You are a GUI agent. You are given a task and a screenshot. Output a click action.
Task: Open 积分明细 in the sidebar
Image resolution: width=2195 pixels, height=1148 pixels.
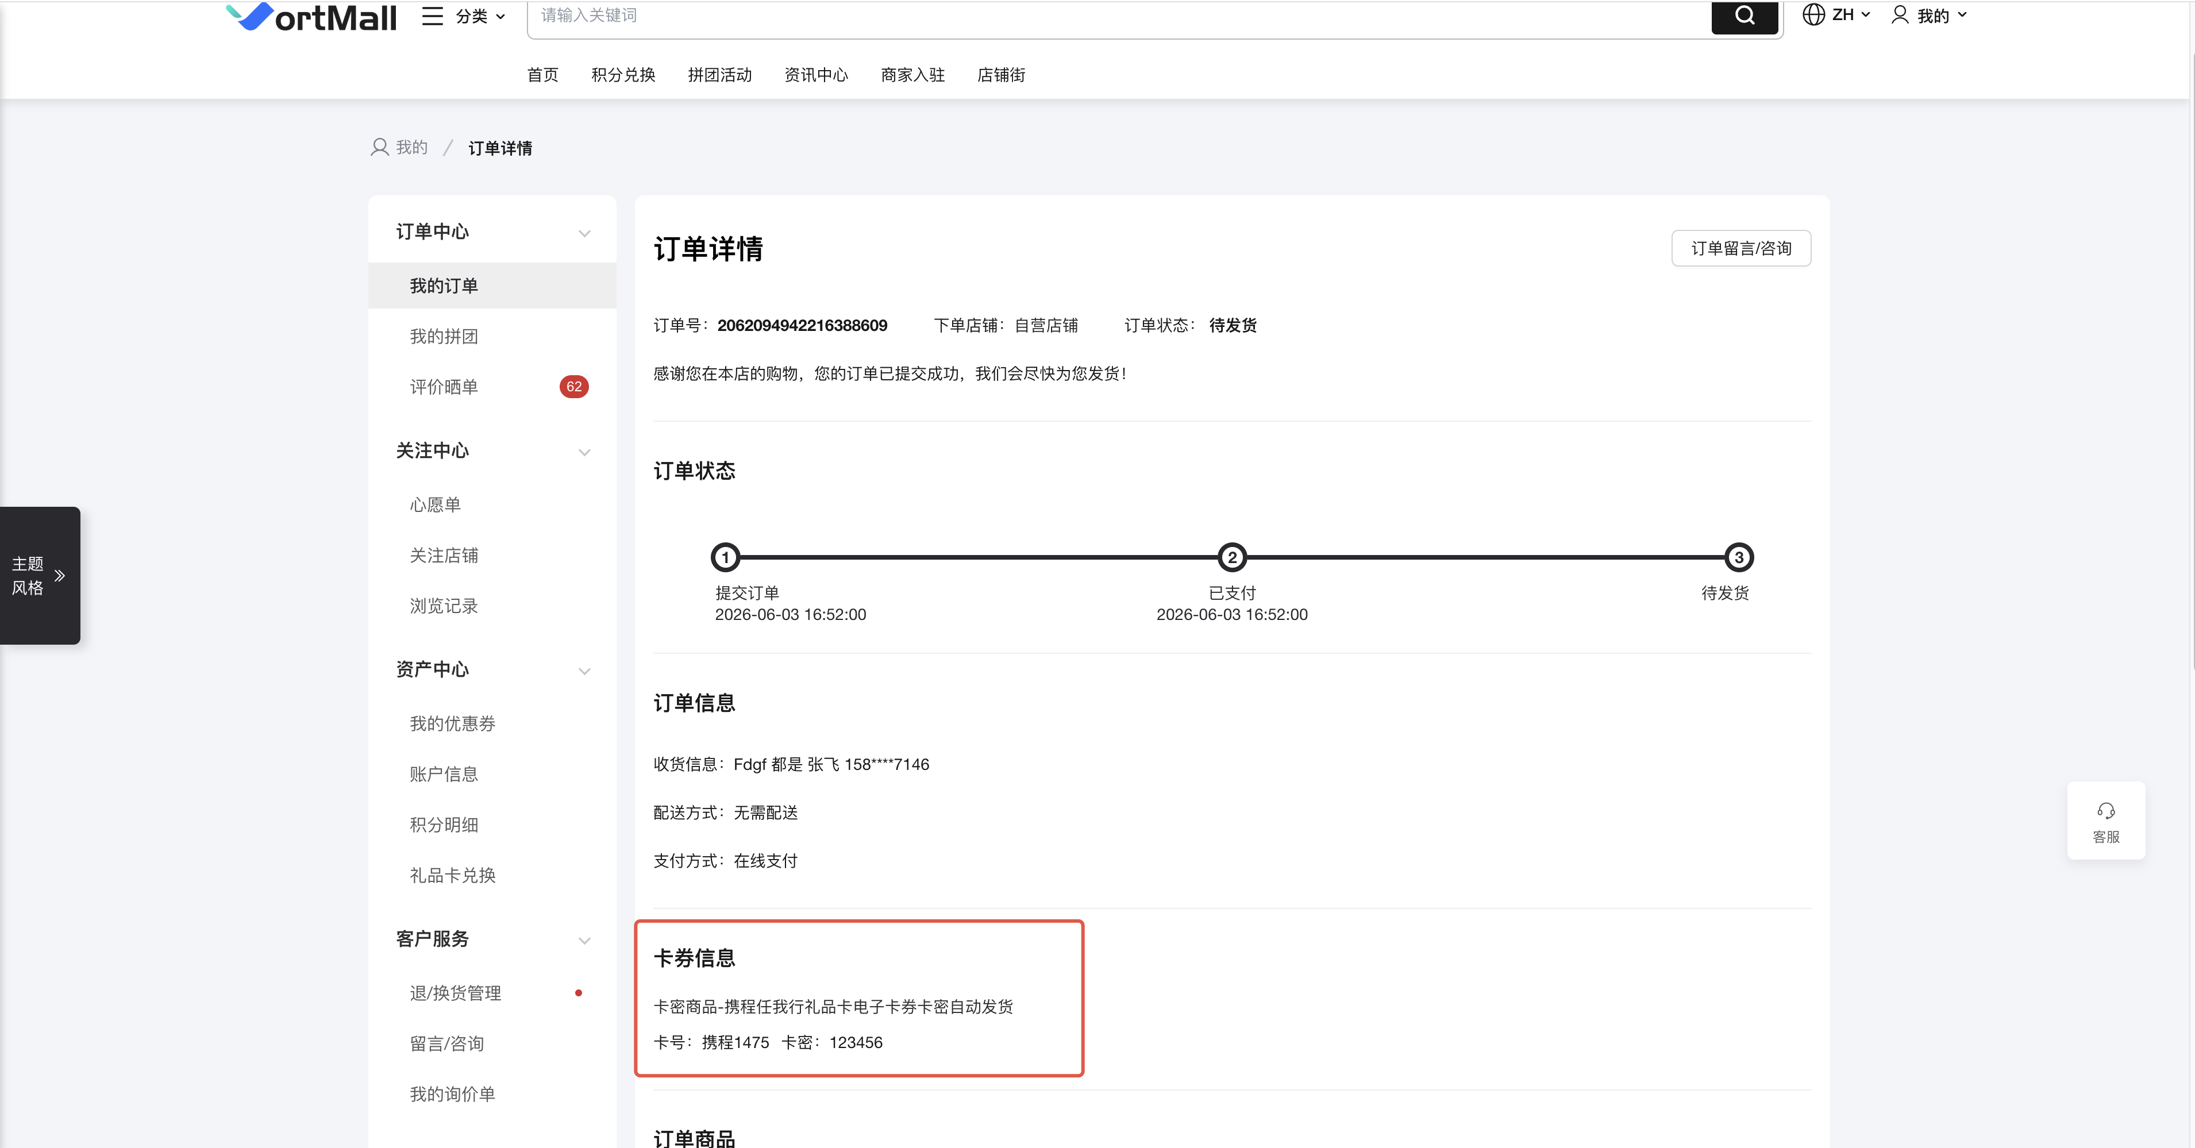pyautogui.click(x=444, y=825)
